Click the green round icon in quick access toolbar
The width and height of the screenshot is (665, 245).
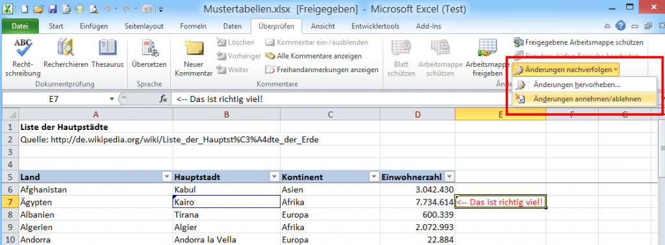(79, 8)
